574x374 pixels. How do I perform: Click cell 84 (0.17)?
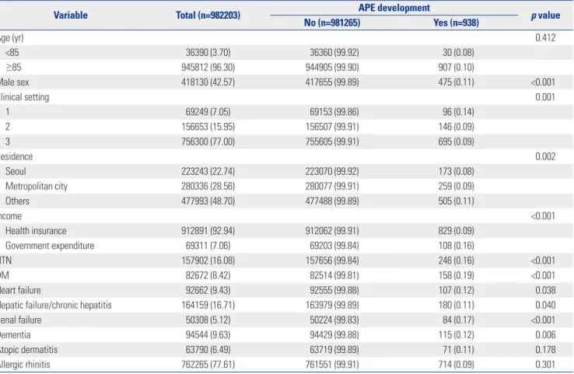[x=458, y=320]
